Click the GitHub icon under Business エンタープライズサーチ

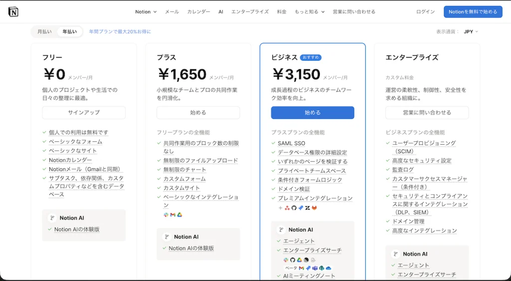click(292, 260)
